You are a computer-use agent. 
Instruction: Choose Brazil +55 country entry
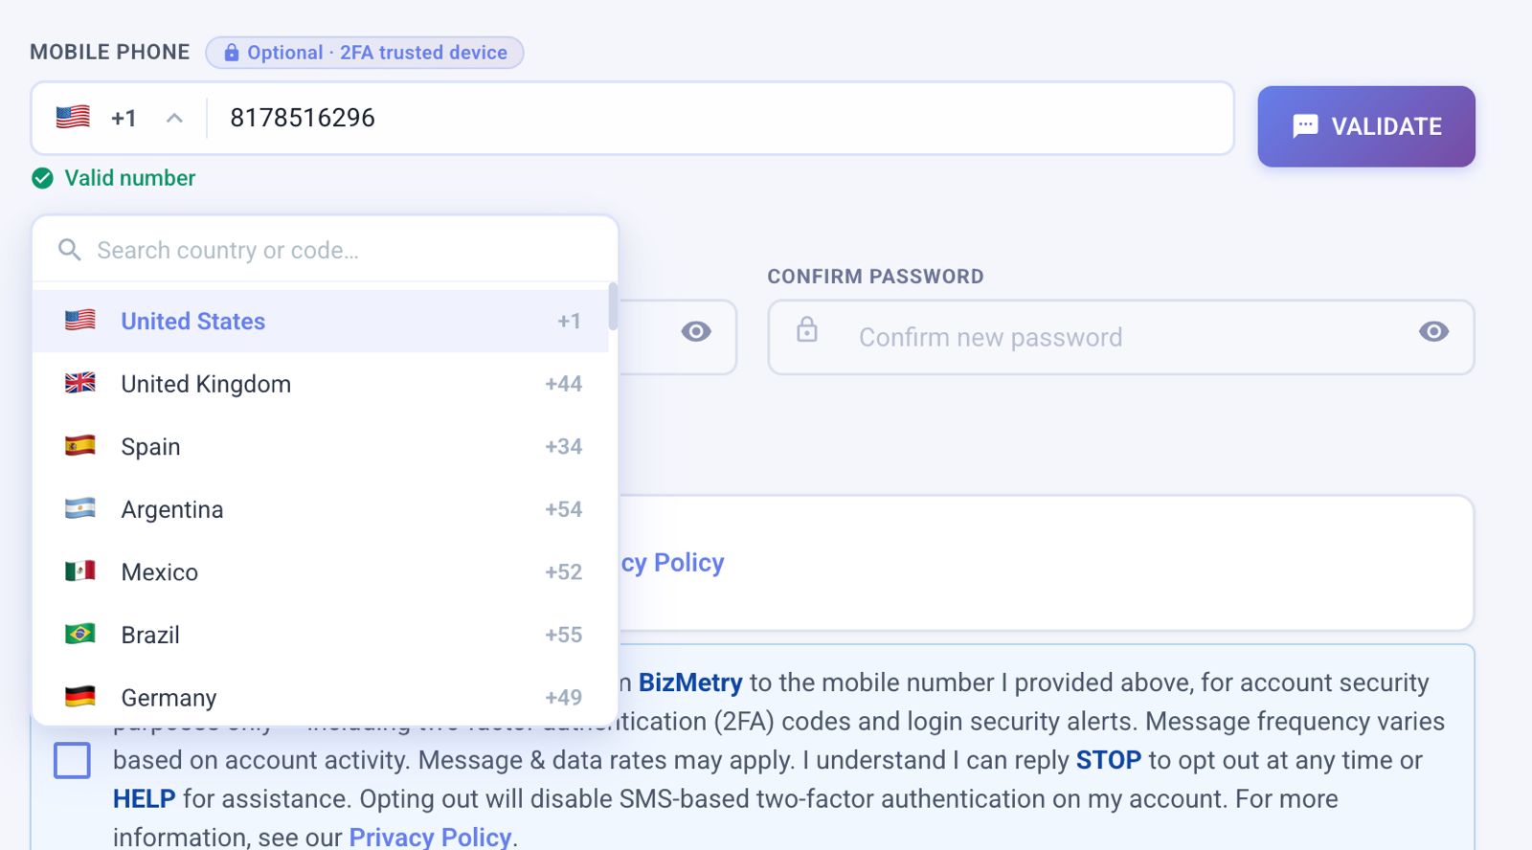pyautogui.click(x=321, y=635)
